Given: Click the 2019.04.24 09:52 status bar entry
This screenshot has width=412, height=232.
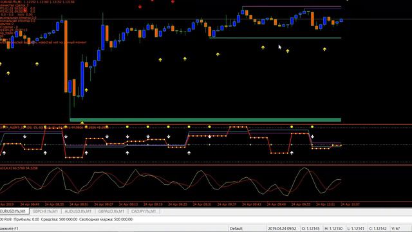Looking at the screenshot, I should 282,228.
